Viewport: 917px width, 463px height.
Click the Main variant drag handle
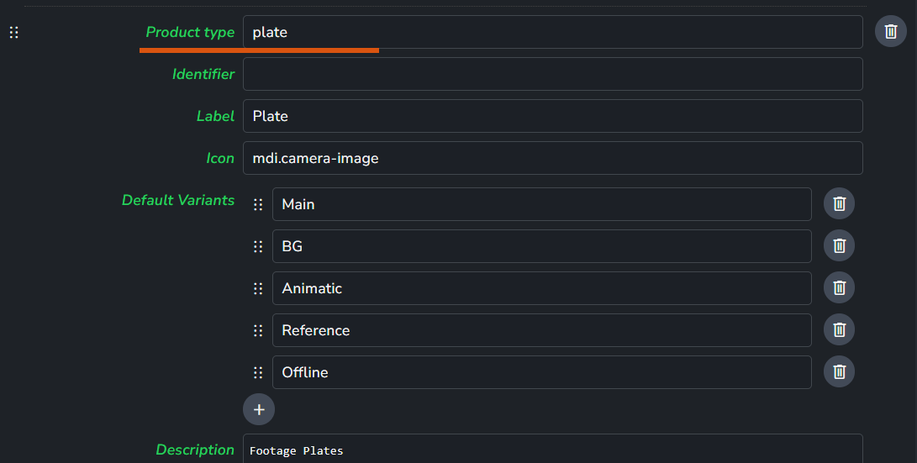[x=258, y=204]
